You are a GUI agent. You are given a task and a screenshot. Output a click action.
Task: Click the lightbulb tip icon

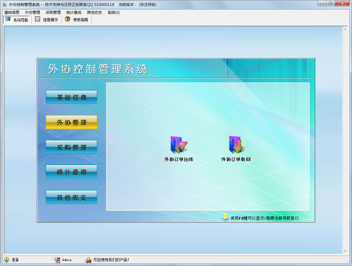click(225, 217)
